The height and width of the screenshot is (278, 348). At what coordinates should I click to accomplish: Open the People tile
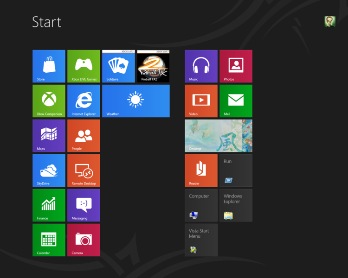84,136
